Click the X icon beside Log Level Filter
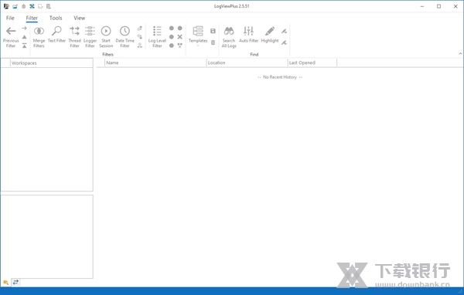The image size is (464, 295). point(179,37)
